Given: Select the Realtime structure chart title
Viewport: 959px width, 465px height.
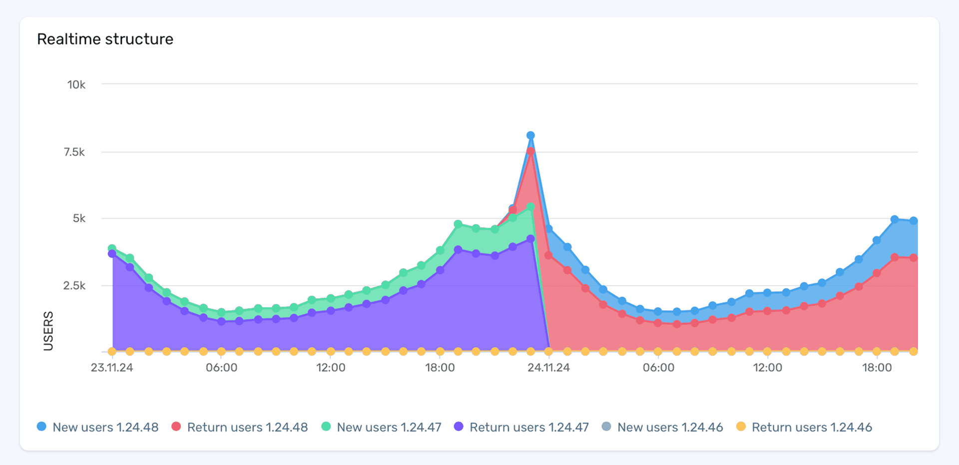Looking at the screenshot, I should [x=105, y=38].
